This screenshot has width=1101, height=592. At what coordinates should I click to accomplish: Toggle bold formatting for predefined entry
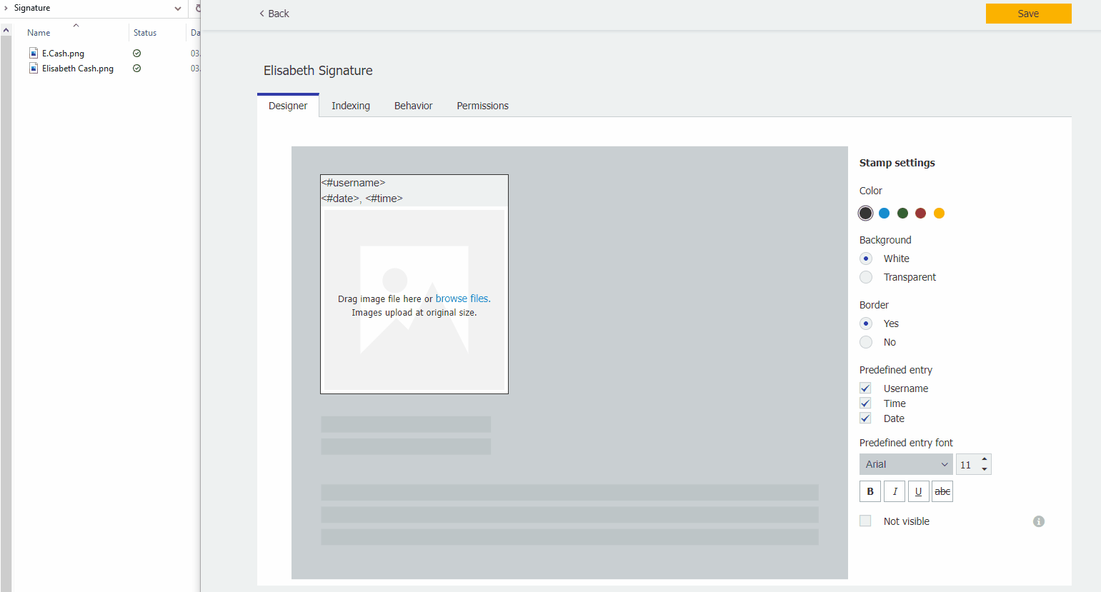coord(870,491)
